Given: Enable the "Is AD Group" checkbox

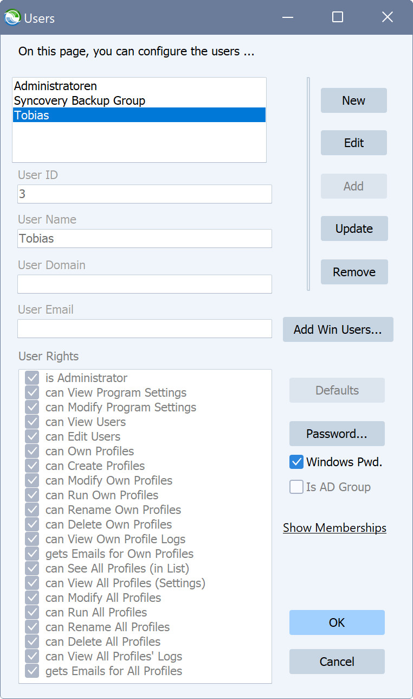Looking at the screenshot, I should (x=296, y=487).
